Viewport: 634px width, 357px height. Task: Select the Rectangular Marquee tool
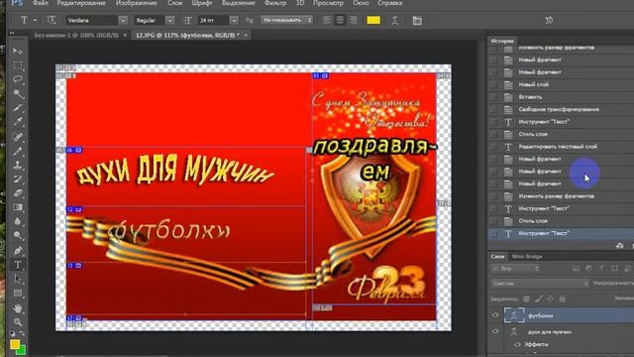(18, 65)
